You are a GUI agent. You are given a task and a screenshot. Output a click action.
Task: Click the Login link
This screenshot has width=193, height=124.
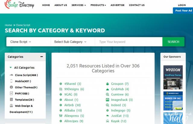tap(182, 5)
